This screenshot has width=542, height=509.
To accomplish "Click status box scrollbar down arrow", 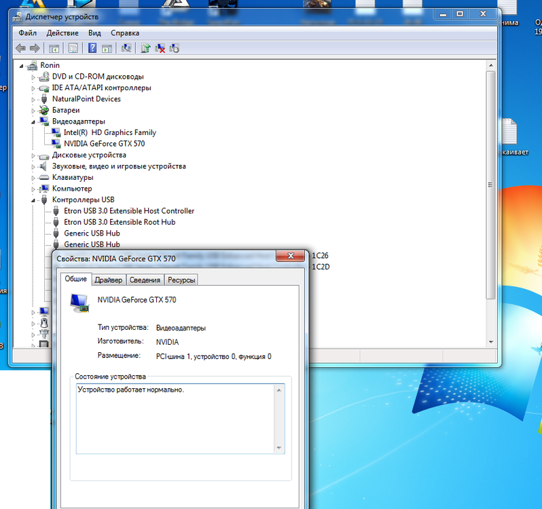I will coord(279,448).
